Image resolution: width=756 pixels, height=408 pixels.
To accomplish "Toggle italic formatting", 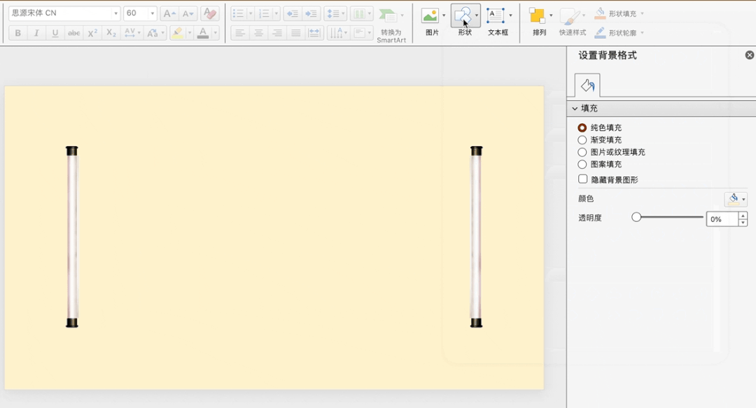I will click(36, 33).
